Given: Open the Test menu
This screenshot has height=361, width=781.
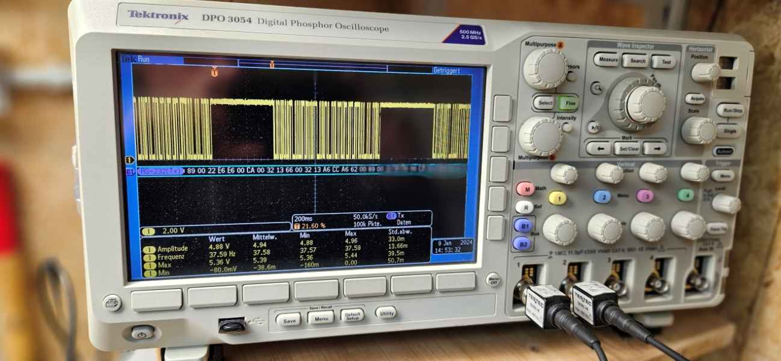Looking at the screenshot, I should click(664, 62).
